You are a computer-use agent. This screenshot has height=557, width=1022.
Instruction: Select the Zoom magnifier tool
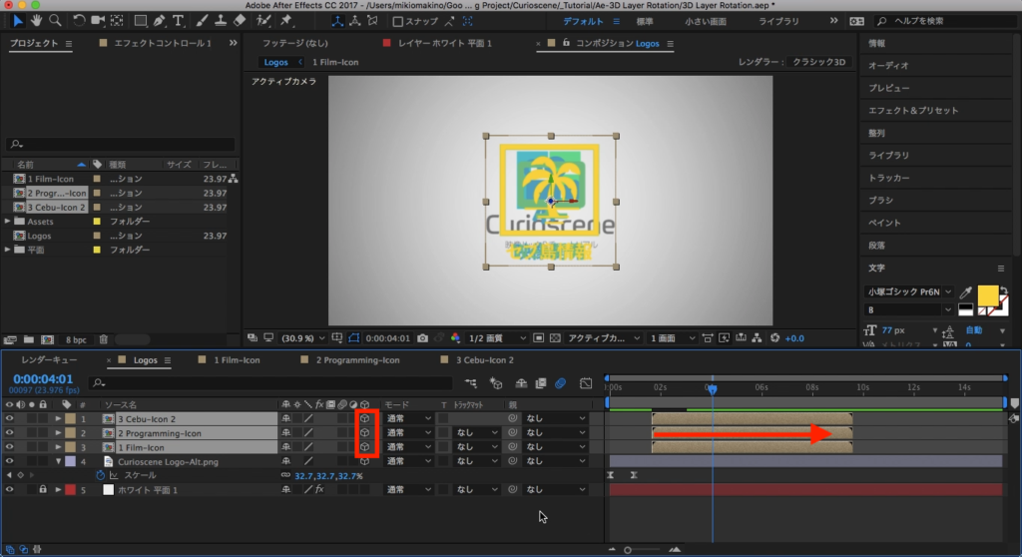pos(56,20)
